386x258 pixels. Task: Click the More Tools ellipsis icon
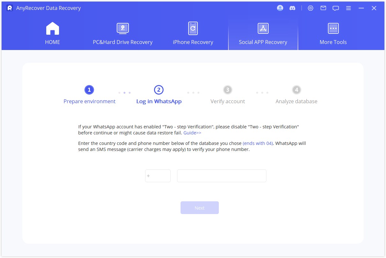[333, 28]
